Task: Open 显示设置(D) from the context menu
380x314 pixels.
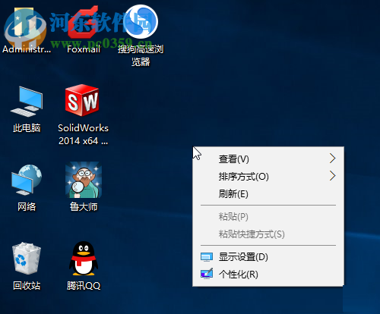Action: point(268,257)
